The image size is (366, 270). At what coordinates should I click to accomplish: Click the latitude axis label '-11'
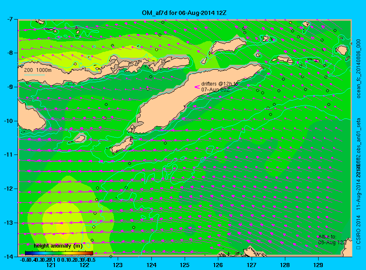tap(8, 155)
